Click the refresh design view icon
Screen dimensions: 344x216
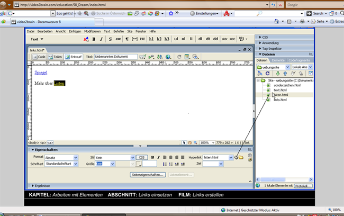[179, 57]
